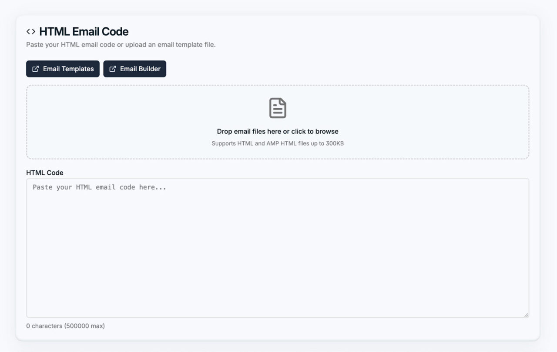557x352 pixels.
Task: Click the 'Drop email files here' text
Action: click(278, 131)
